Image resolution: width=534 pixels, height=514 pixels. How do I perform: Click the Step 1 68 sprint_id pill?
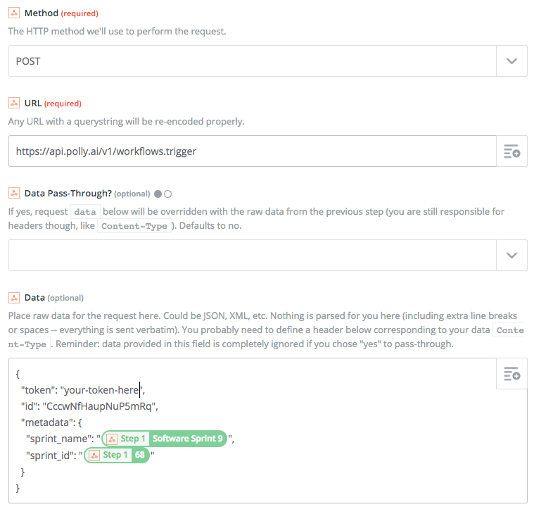(x=117, y=455)
